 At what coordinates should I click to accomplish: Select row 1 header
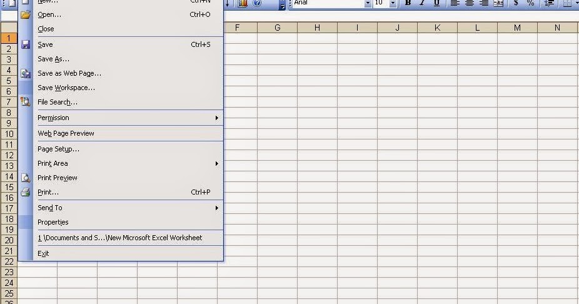(9, 38)
